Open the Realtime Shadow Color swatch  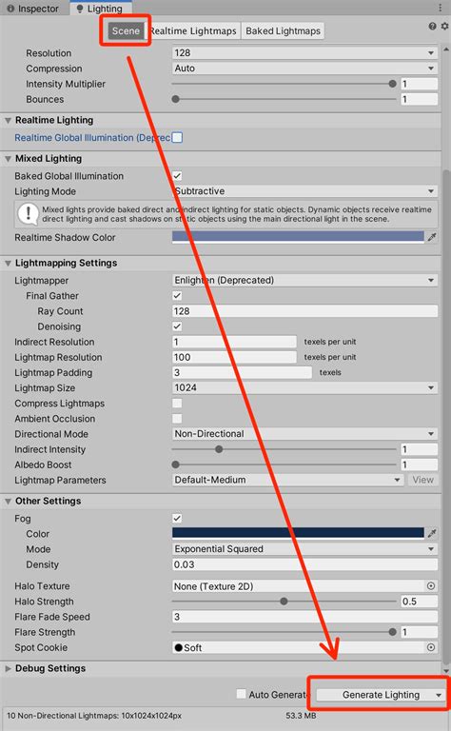(298, 237)
